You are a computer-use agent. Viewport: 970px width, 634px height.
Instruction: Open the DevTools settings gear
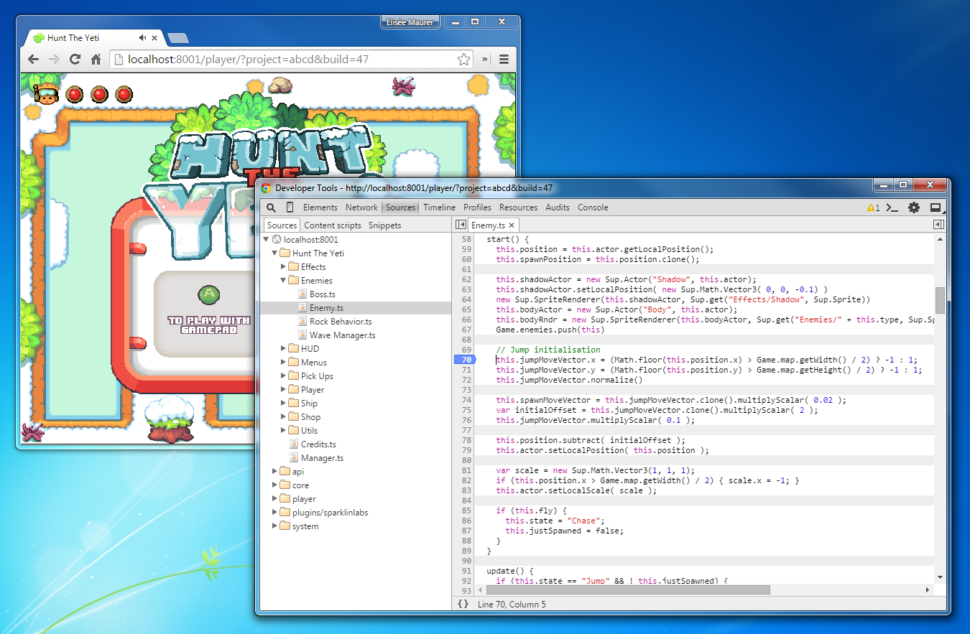tap(913, 208)
